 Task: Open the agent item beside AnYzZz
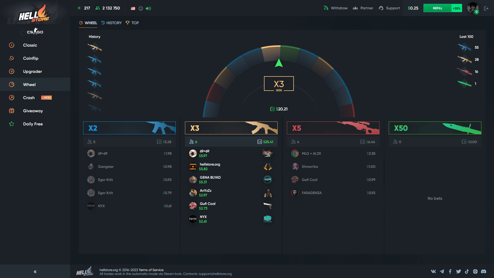pos(268,193)
